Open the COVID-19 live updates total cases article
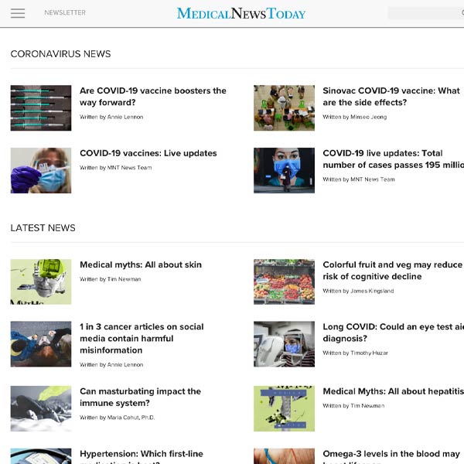Screen dimensions: 464x464 [x=394, y=159]
